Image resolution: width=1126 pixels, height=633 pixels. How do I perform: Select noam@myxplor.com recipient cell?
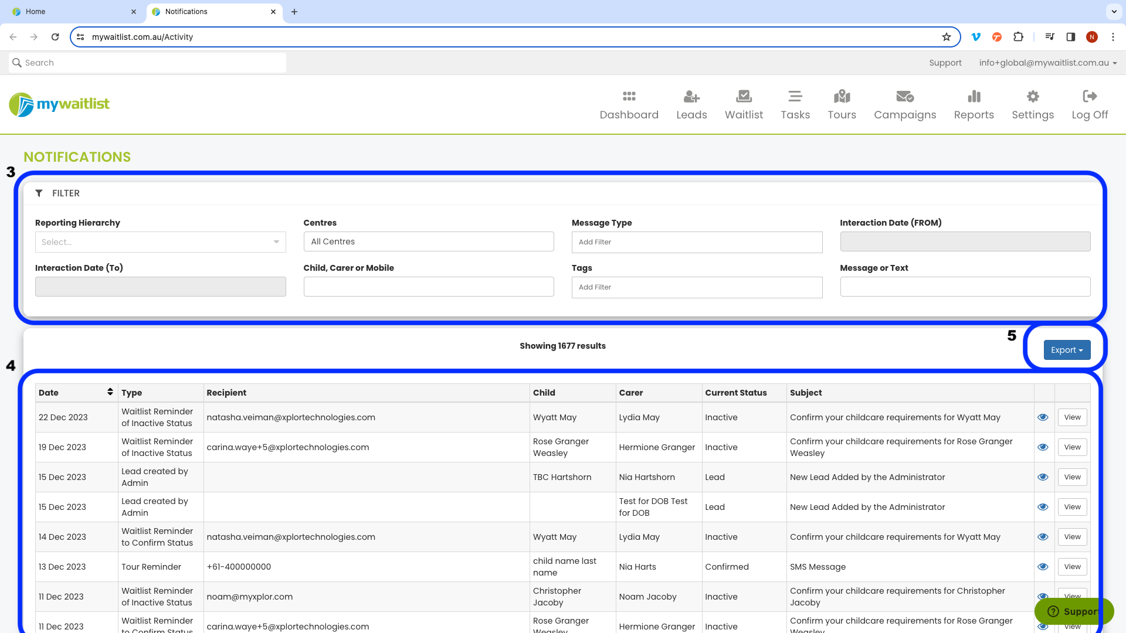(367, 597)
